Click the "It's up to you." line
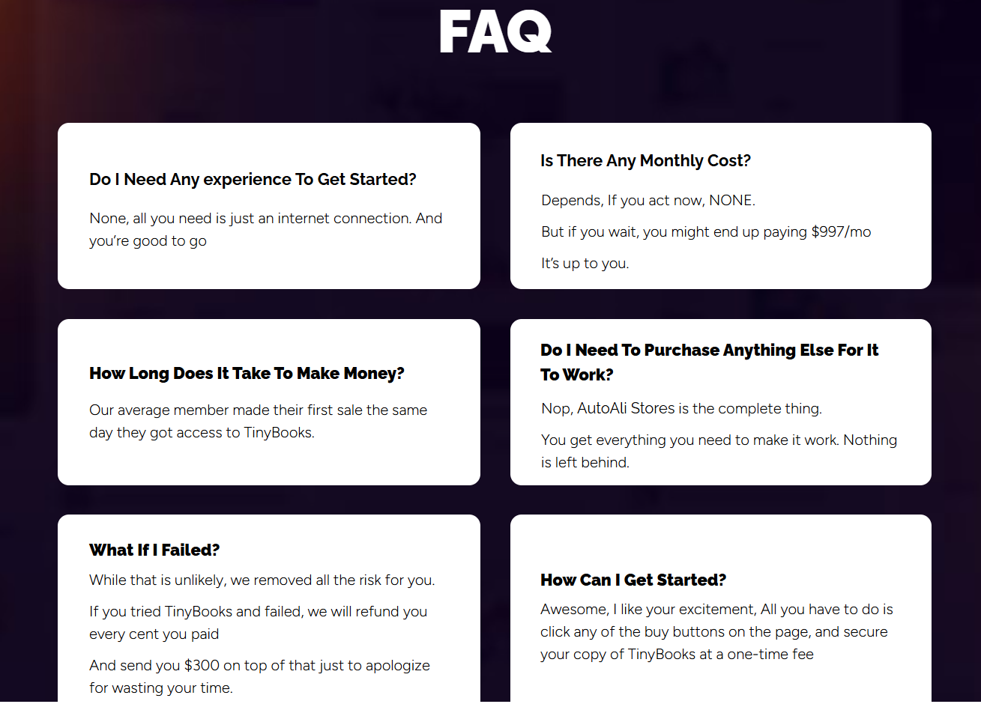 coord(585,263)
